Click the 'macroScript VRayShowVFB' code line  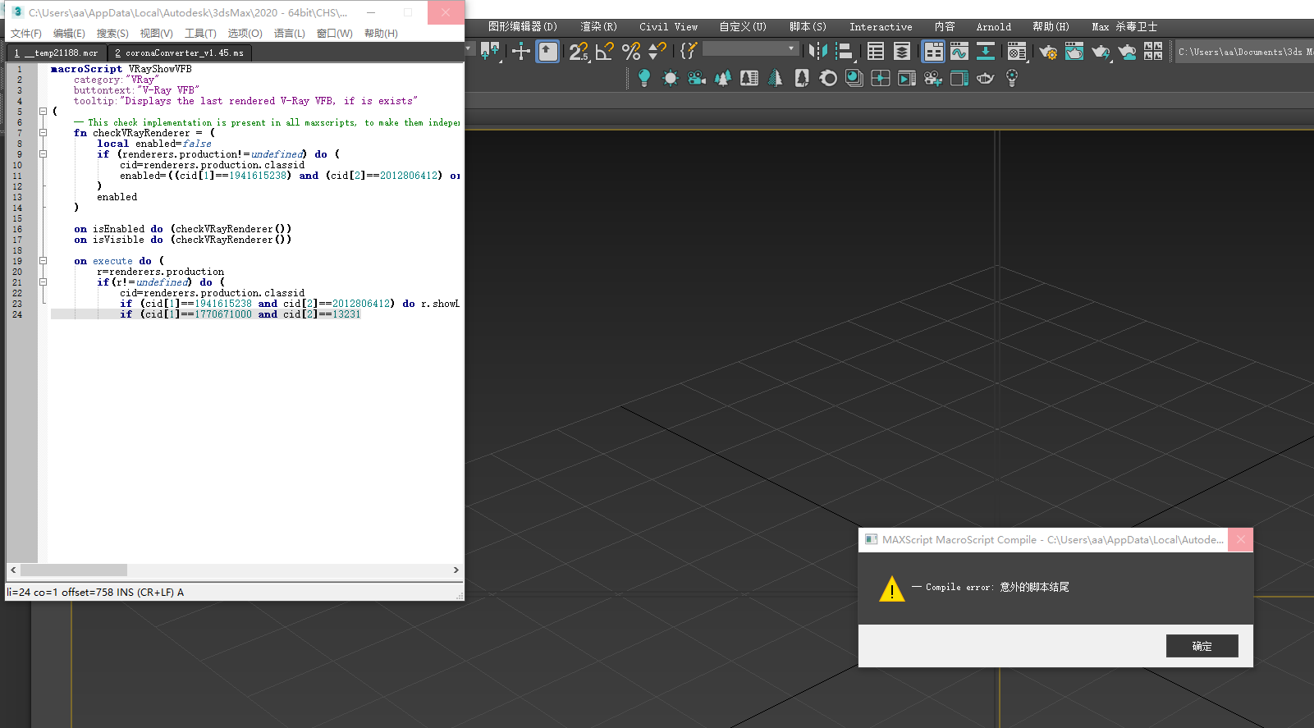121,69
